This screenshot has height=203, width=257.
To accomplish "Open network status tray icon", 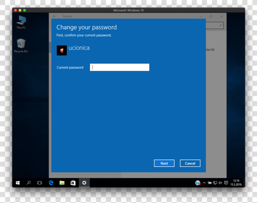I will (215, 183).
